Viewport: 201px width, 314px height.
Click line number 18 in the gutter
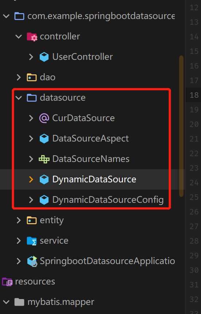(x=194, y=95)
